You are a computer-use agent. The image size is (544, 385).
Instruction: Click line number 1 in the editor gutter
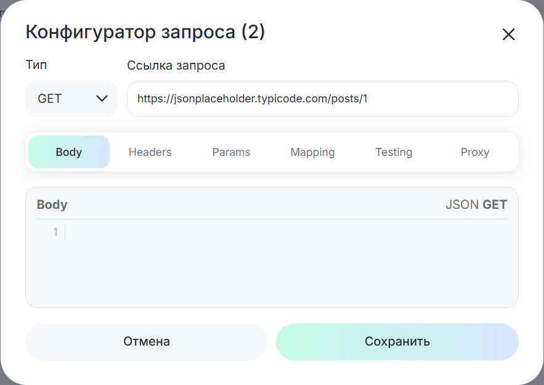pos(55,232)
